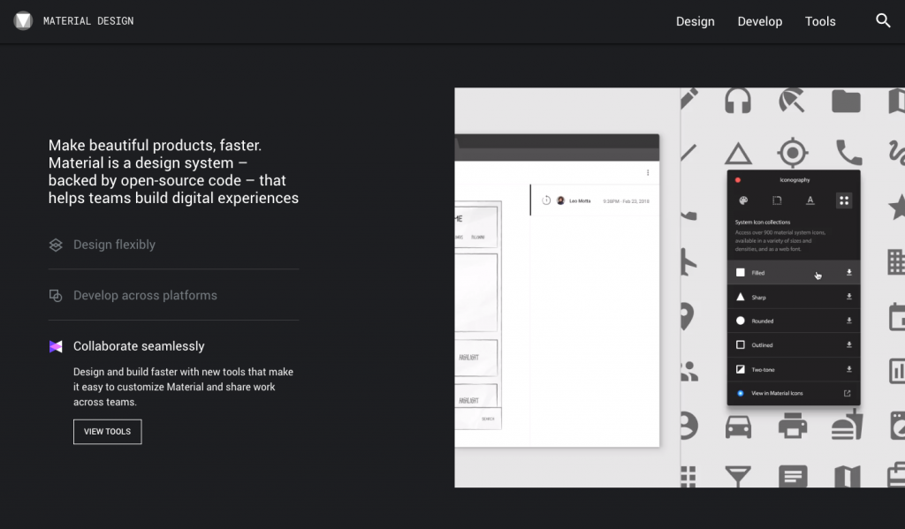The image size is (905, 529).
Task: Choose the Outlined icon style row
Action: coord(794,345)
